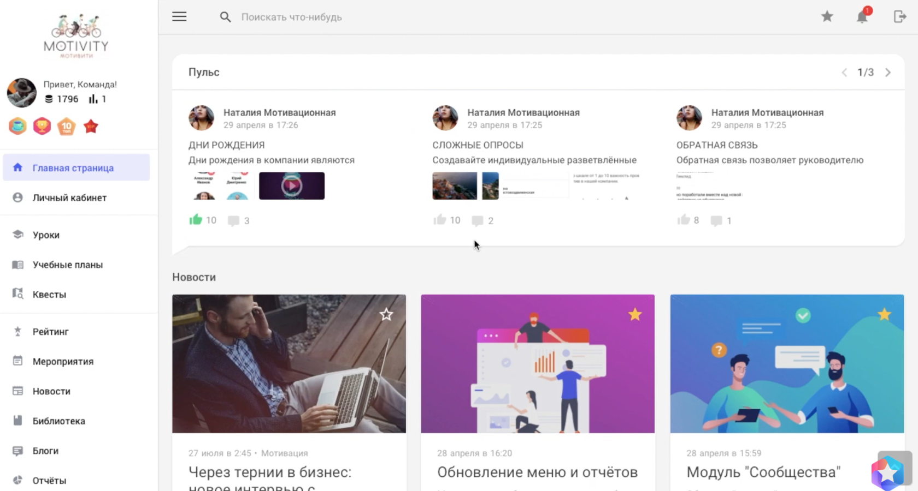The height and width of the screenshot is (491, 918).
Task: Select Квесты in the sidebar
Action: pos(49,295)
